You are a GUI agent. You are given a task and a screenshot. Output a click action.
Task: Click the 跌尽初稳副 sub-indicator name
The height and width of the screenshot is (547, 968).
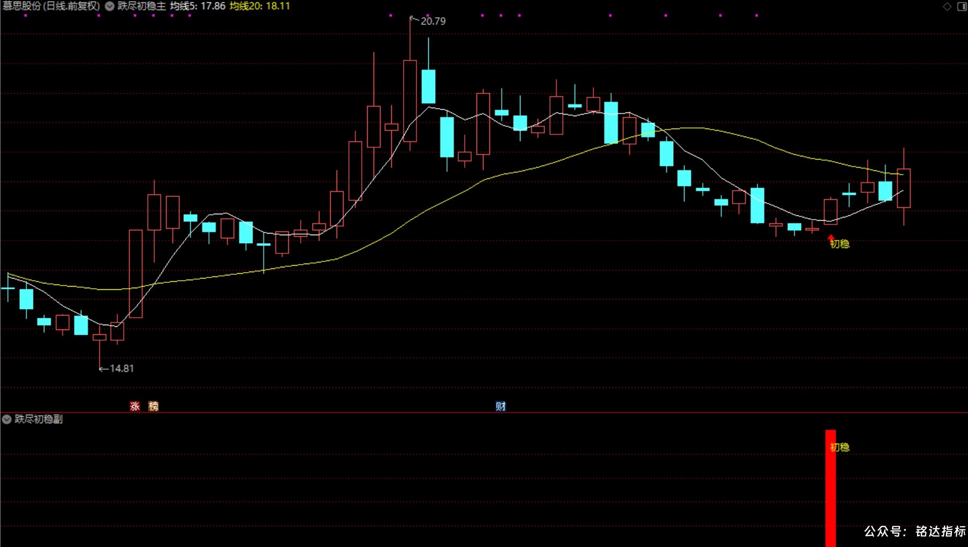(39, 419)
